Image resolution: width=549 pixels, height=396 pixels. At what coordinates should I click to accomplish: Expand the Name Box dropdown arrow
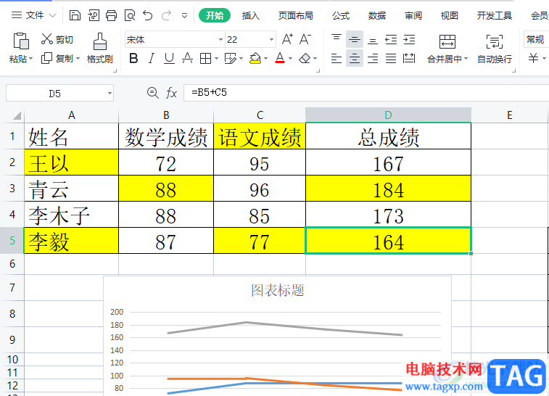point(110,94)
